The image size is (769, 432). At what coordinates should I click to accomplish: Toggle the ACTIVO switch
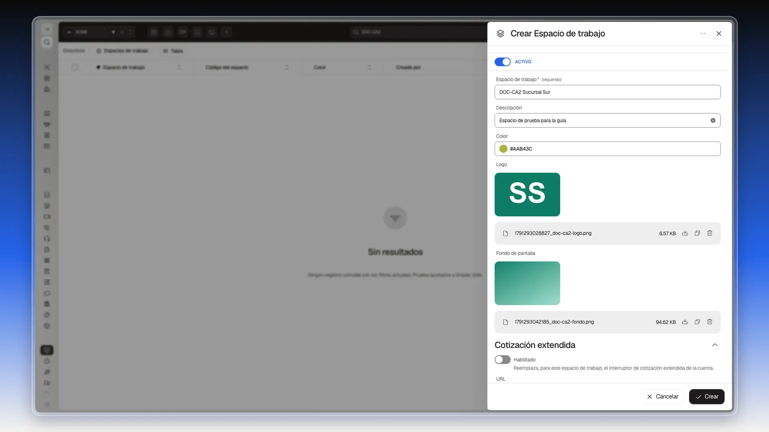click(x=502, y=62)
